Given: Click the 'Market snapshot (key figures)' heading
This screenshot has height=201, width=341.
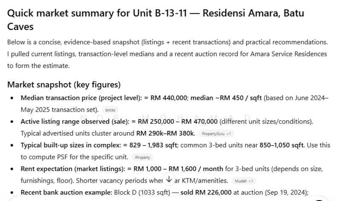Looking at the screenshot, I should click(x=64, y=84).
